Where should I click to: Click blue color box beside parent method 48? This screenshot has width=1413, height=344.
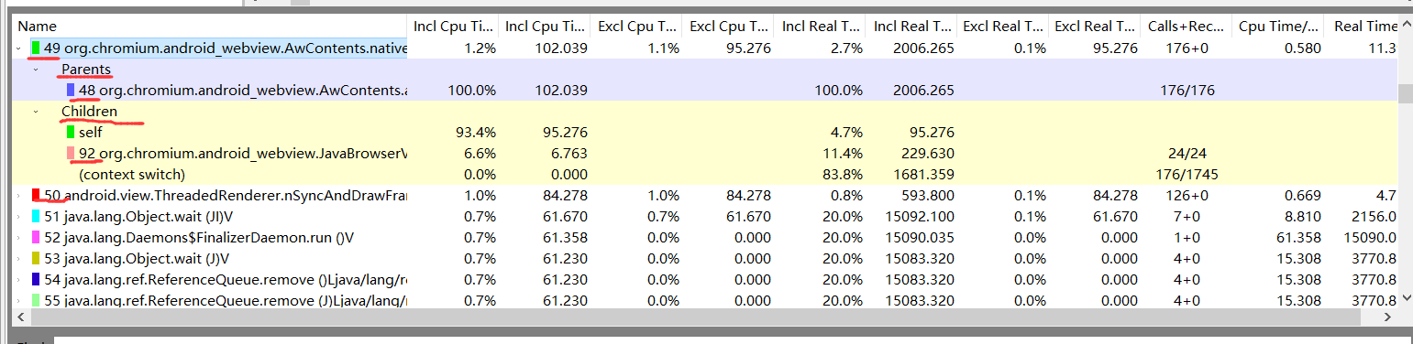(71, 91)
